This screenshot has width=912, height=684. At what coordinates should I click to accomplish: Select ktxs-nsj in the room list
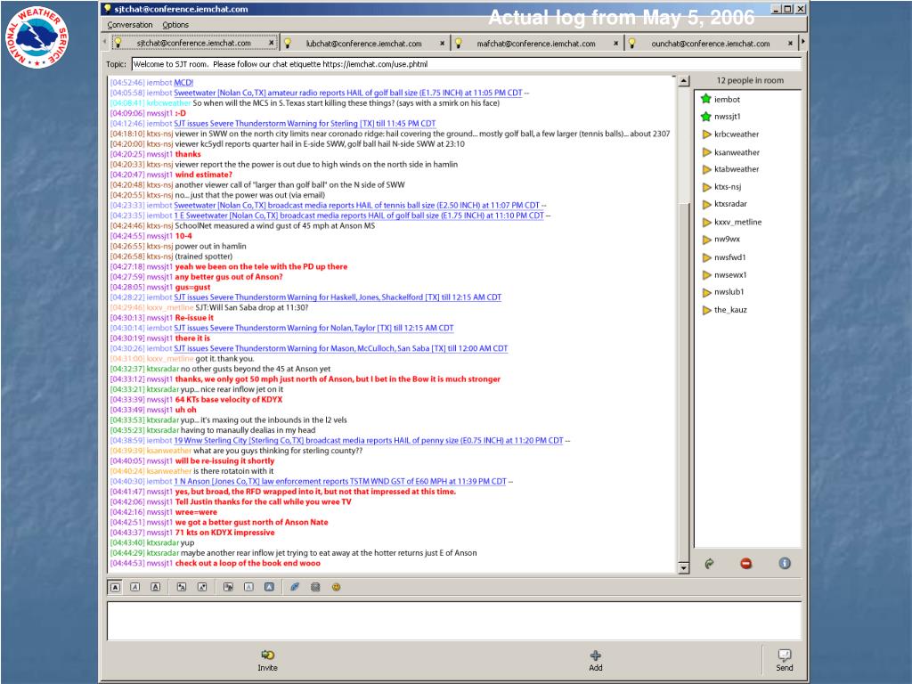[728, 187]
